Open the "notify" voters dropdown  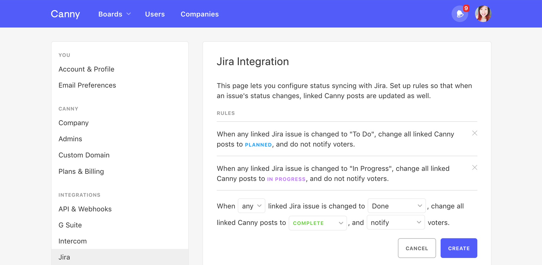pyautogui.click(x=396, y=222)
